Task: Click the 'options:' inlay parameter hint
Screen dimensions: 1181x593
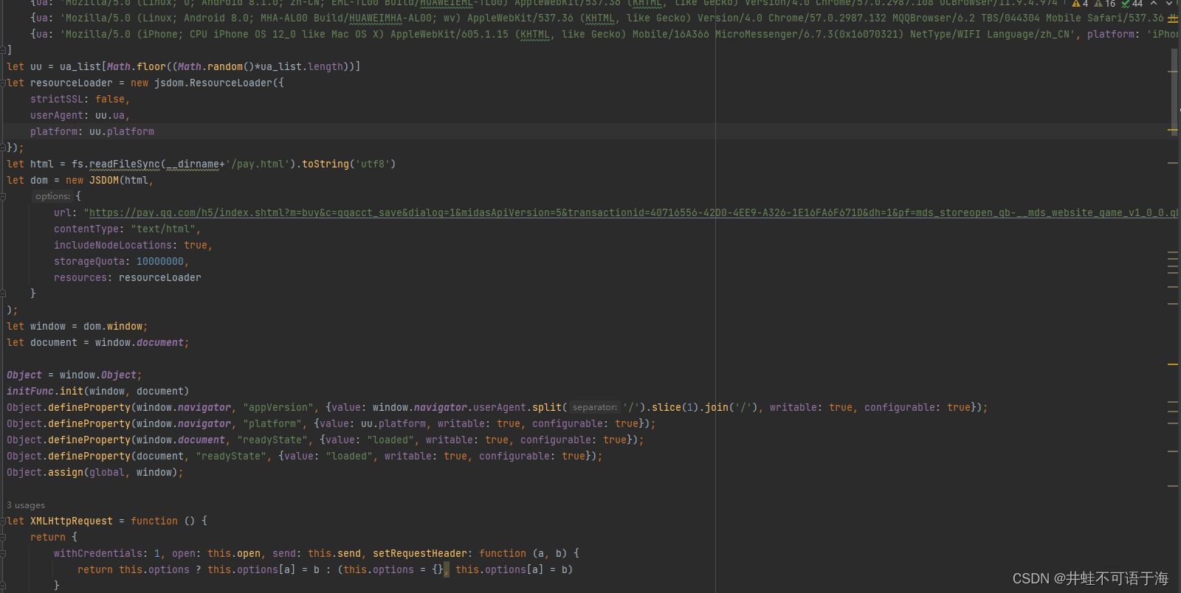Action: point(53,196)
